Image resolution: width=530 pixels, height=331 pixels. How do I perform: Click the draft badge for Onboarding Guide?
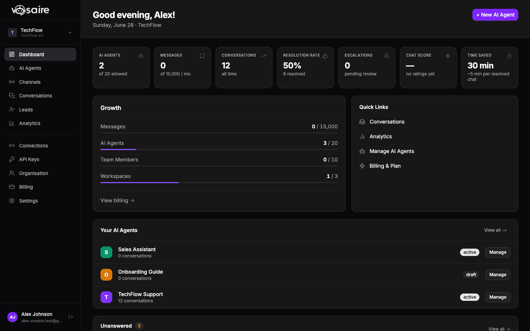471,275
